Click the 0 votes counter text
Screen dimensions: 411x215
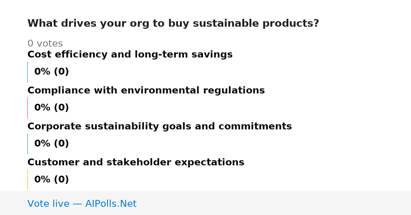45,44
